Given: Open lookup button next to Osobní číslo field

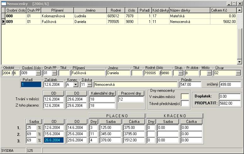Looking at the screenshot, I should pyautogui.click(x=38, y=73).
